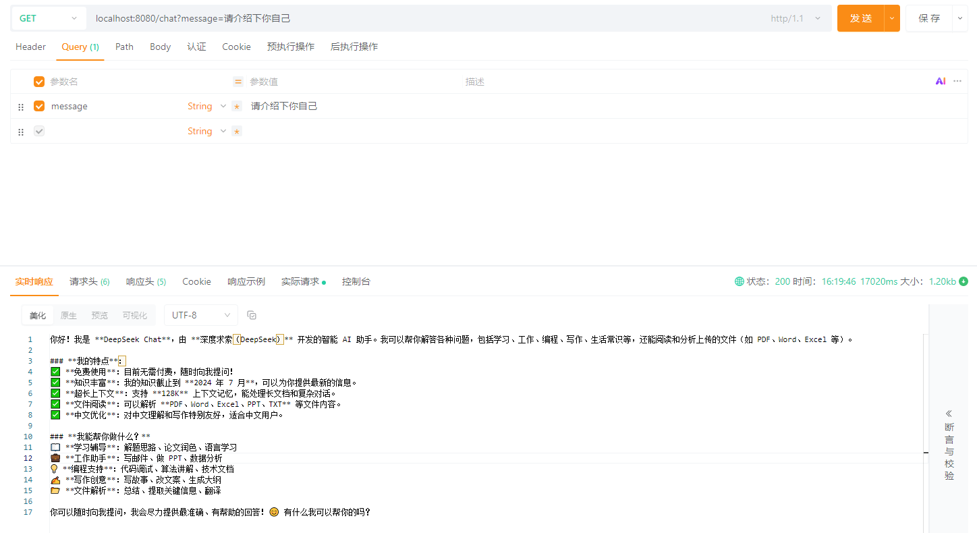Switch to the 可视化 view
Screen dimensions: 977x533
(135, 315)
